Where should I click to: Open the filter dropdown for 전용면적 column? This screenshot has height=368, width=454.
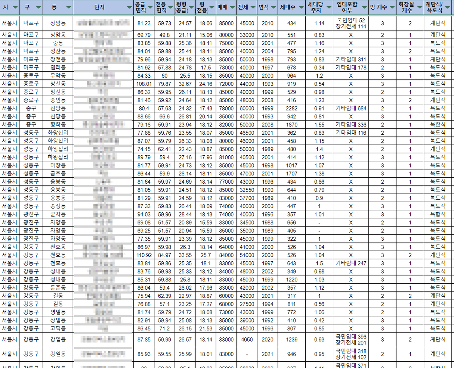click(170, 7)
